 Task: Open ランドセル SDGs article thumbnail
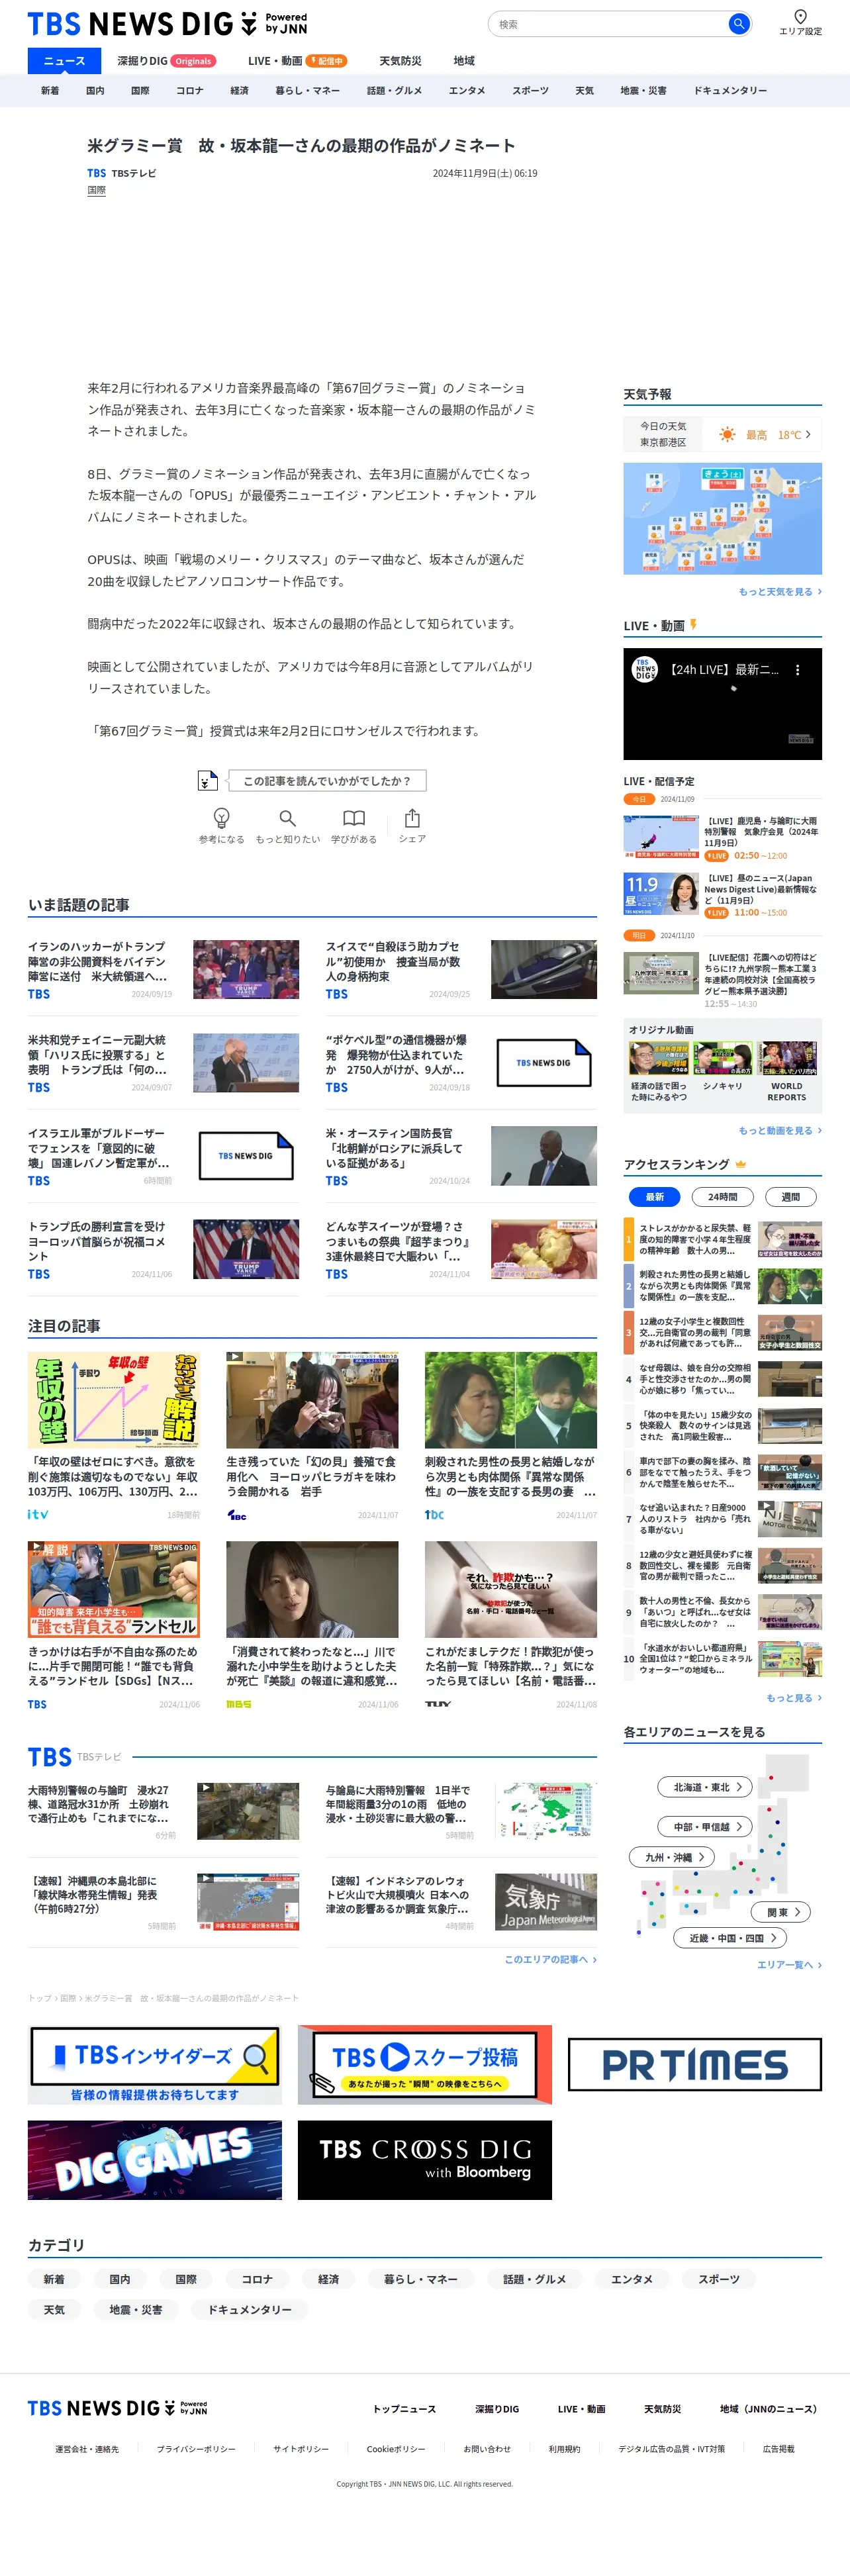tap(113, 1589)
